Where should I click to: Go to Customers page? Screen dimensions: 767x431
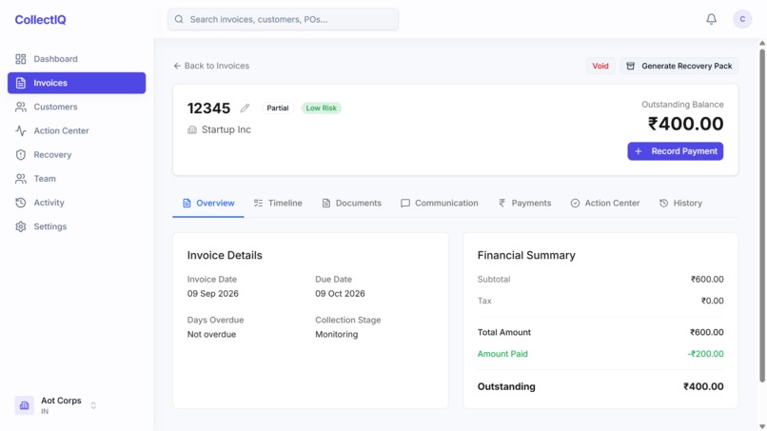[76, 107]
